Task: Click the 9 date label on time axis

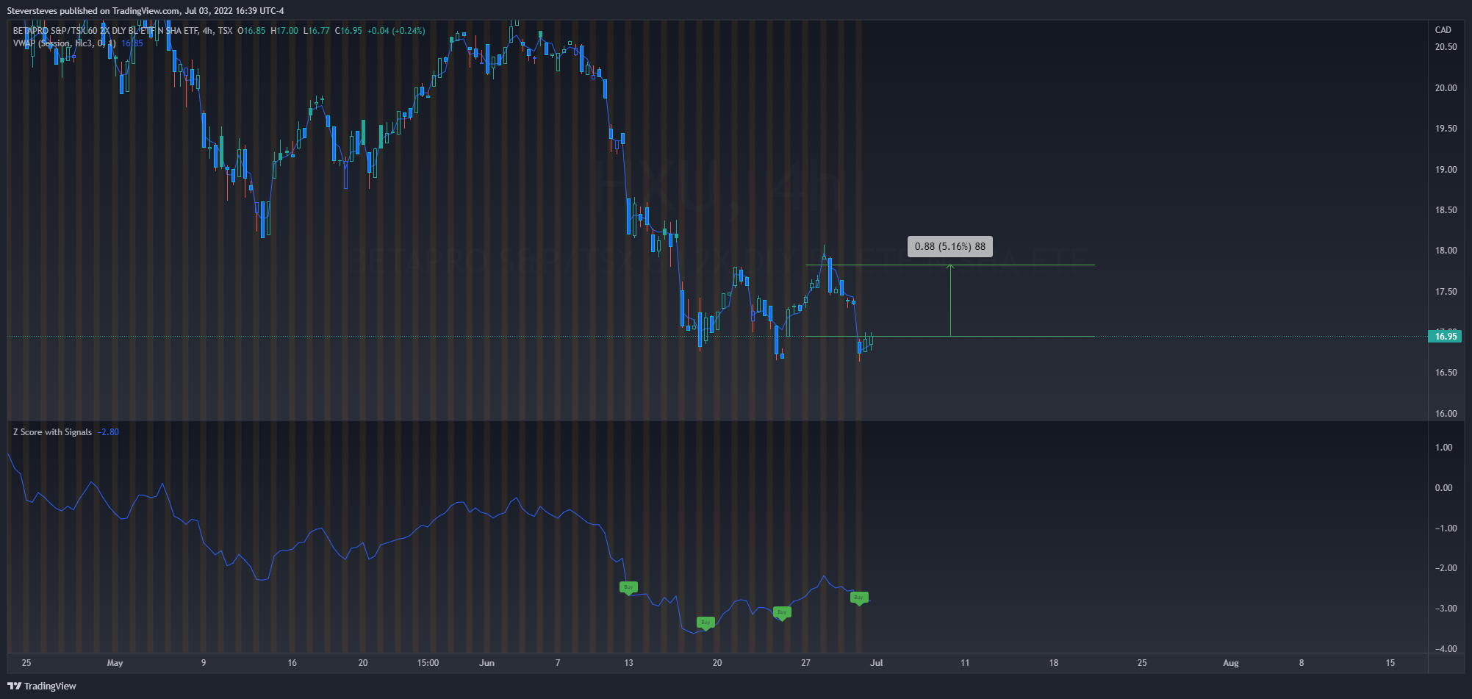Action: (x=204, y=663)
